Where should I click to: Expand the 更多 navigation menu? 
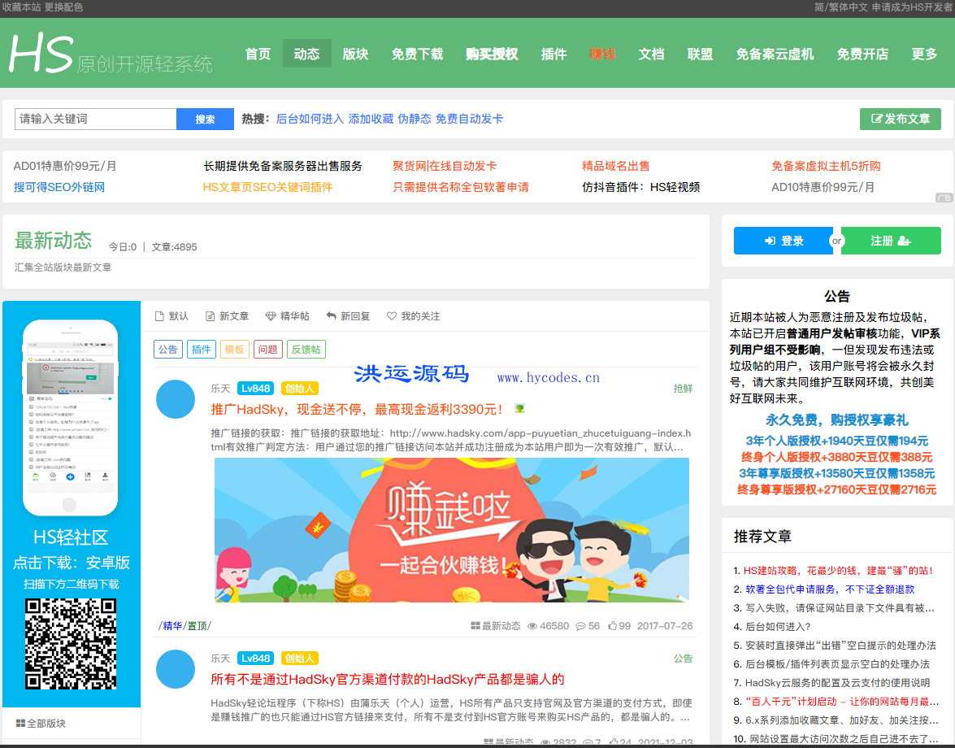click(924, 54)
